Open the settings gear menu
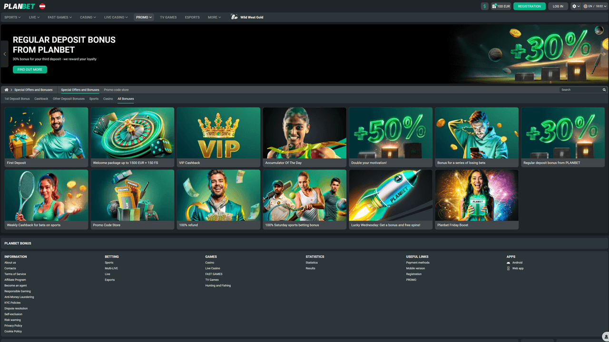Screen dimensions: 609x342 tap(576, 6)
